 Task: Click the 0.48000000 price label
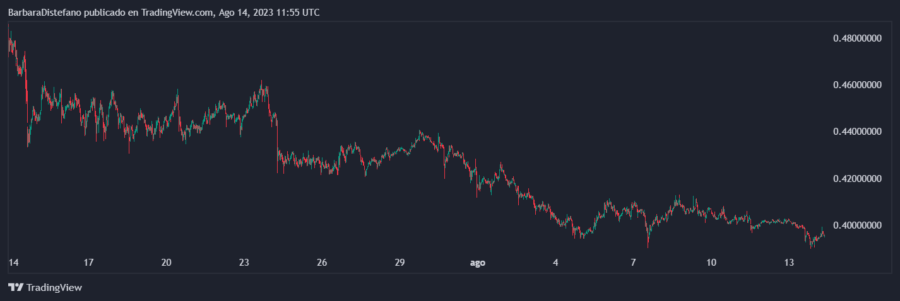click(856, 38)
